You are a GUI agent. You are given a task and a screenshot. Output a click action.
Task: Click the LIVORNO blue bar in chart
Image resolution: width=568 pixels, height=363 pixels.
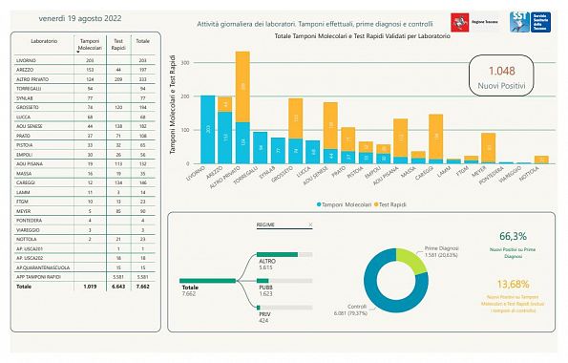pyautogui.click(x=207, y=130)
